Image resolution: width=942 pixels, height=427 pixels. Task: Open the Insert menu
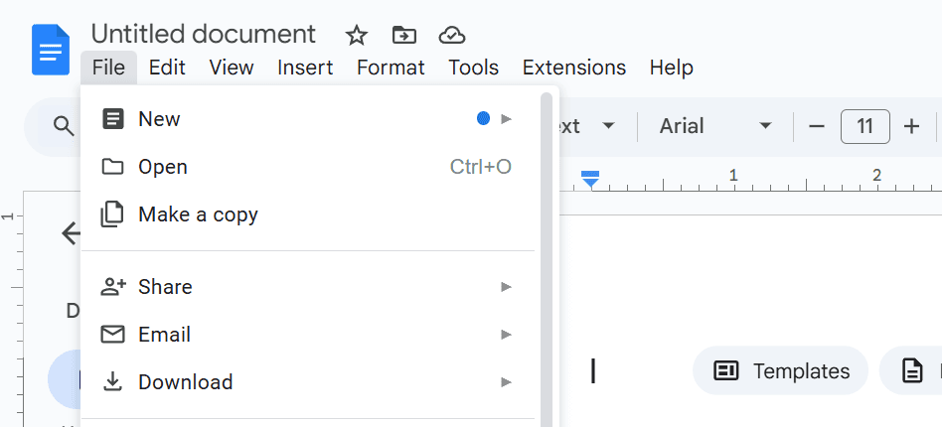click(305, 68)
